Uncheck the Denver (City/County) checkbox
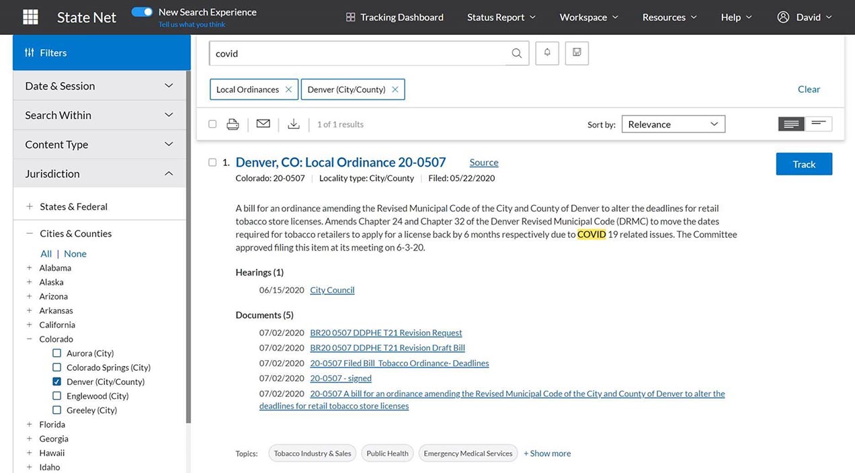855x473 pixels. (x=57, y=382)
